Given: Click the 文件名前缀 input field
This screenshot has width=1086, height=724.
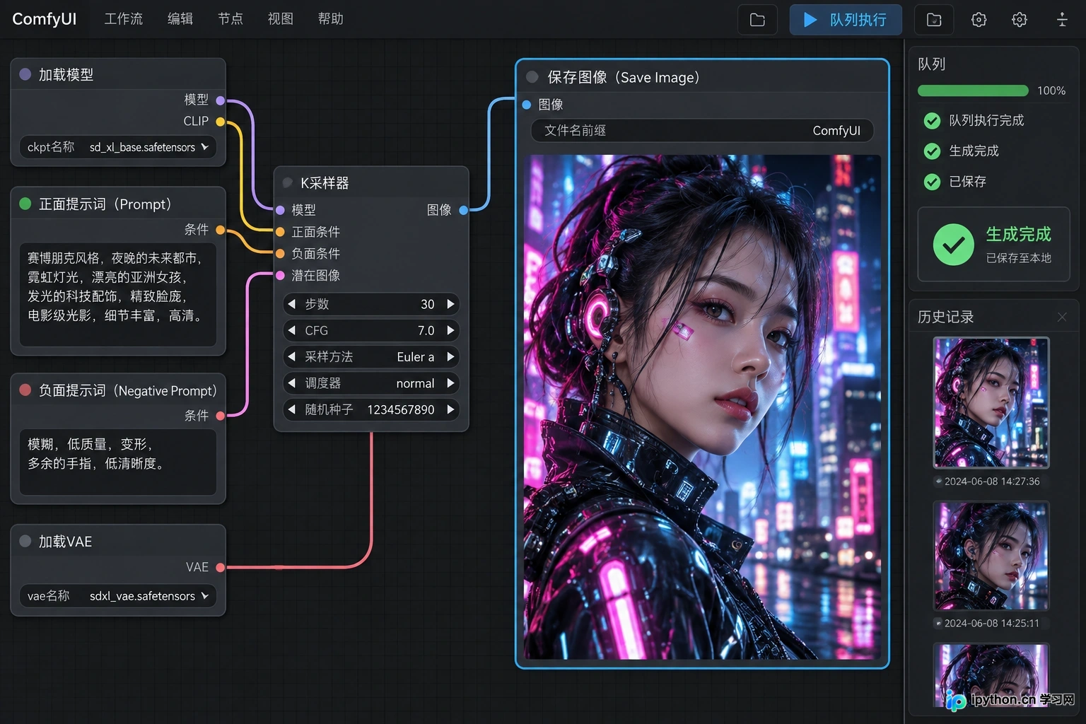Looking at the screenshot, I should [702, 131].
